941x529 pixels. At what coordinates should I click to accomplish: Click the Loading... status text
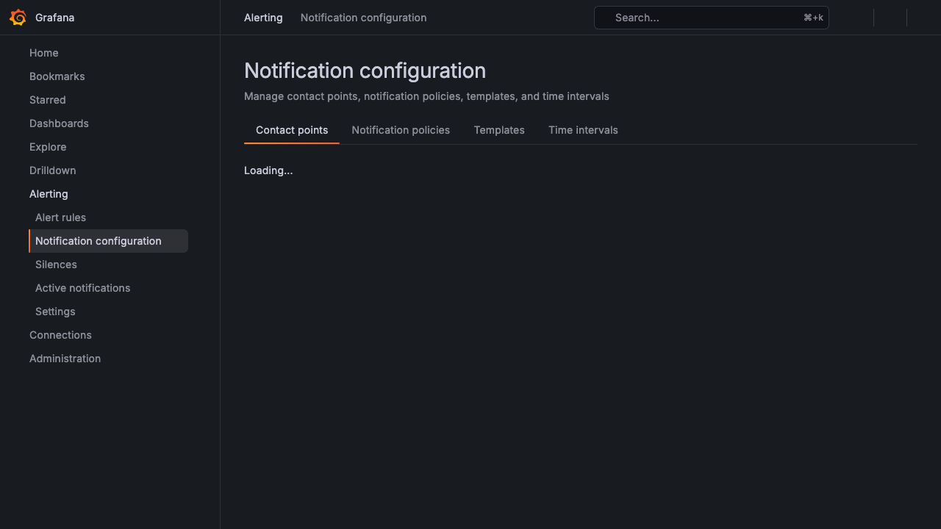pyautogui.click(x=268, y=170)
